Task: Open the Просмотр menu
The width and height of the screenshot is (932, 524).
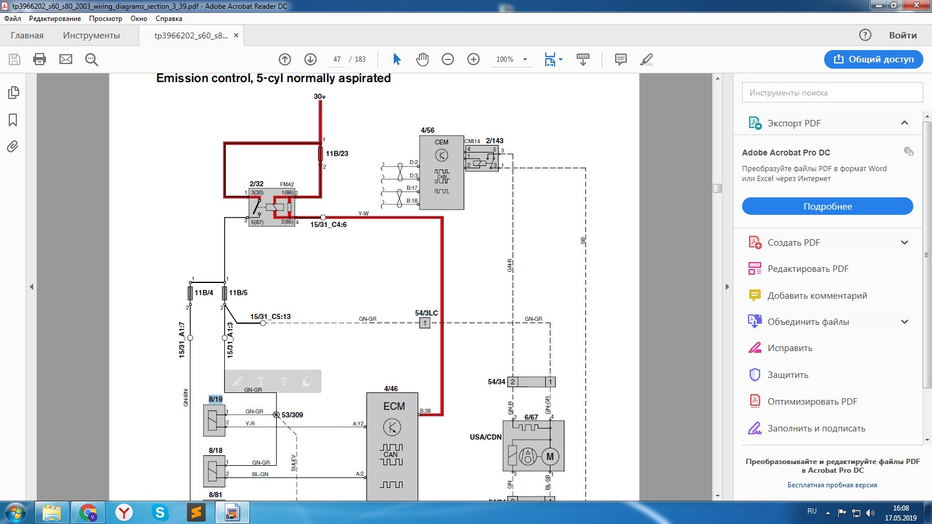Action: pos(105,19)
